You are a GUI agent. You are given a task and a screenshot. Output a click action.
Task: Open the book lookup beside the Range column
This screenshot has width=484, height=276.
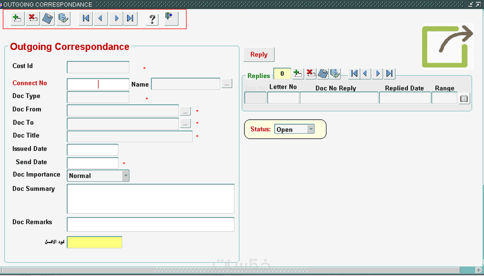pyautogui.click(x=464, y=98)
